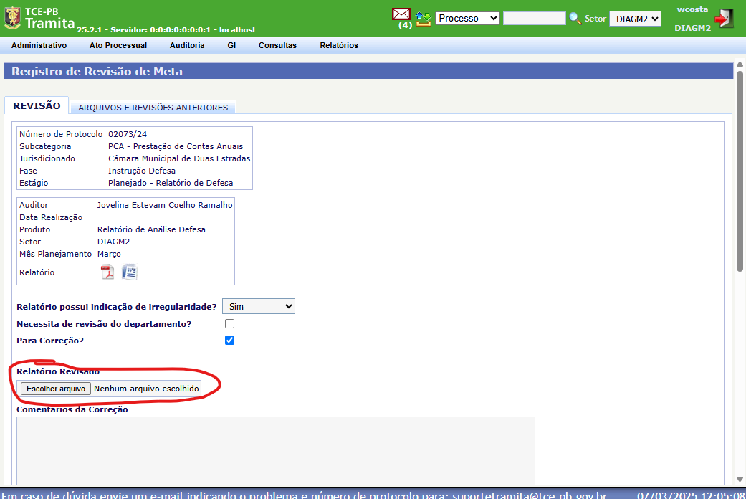Screen dimensions: 746x499
Task: Click 'Planejado - Relatório de Defesa' value
Action: pyautogui.click(x=171, y=183)
